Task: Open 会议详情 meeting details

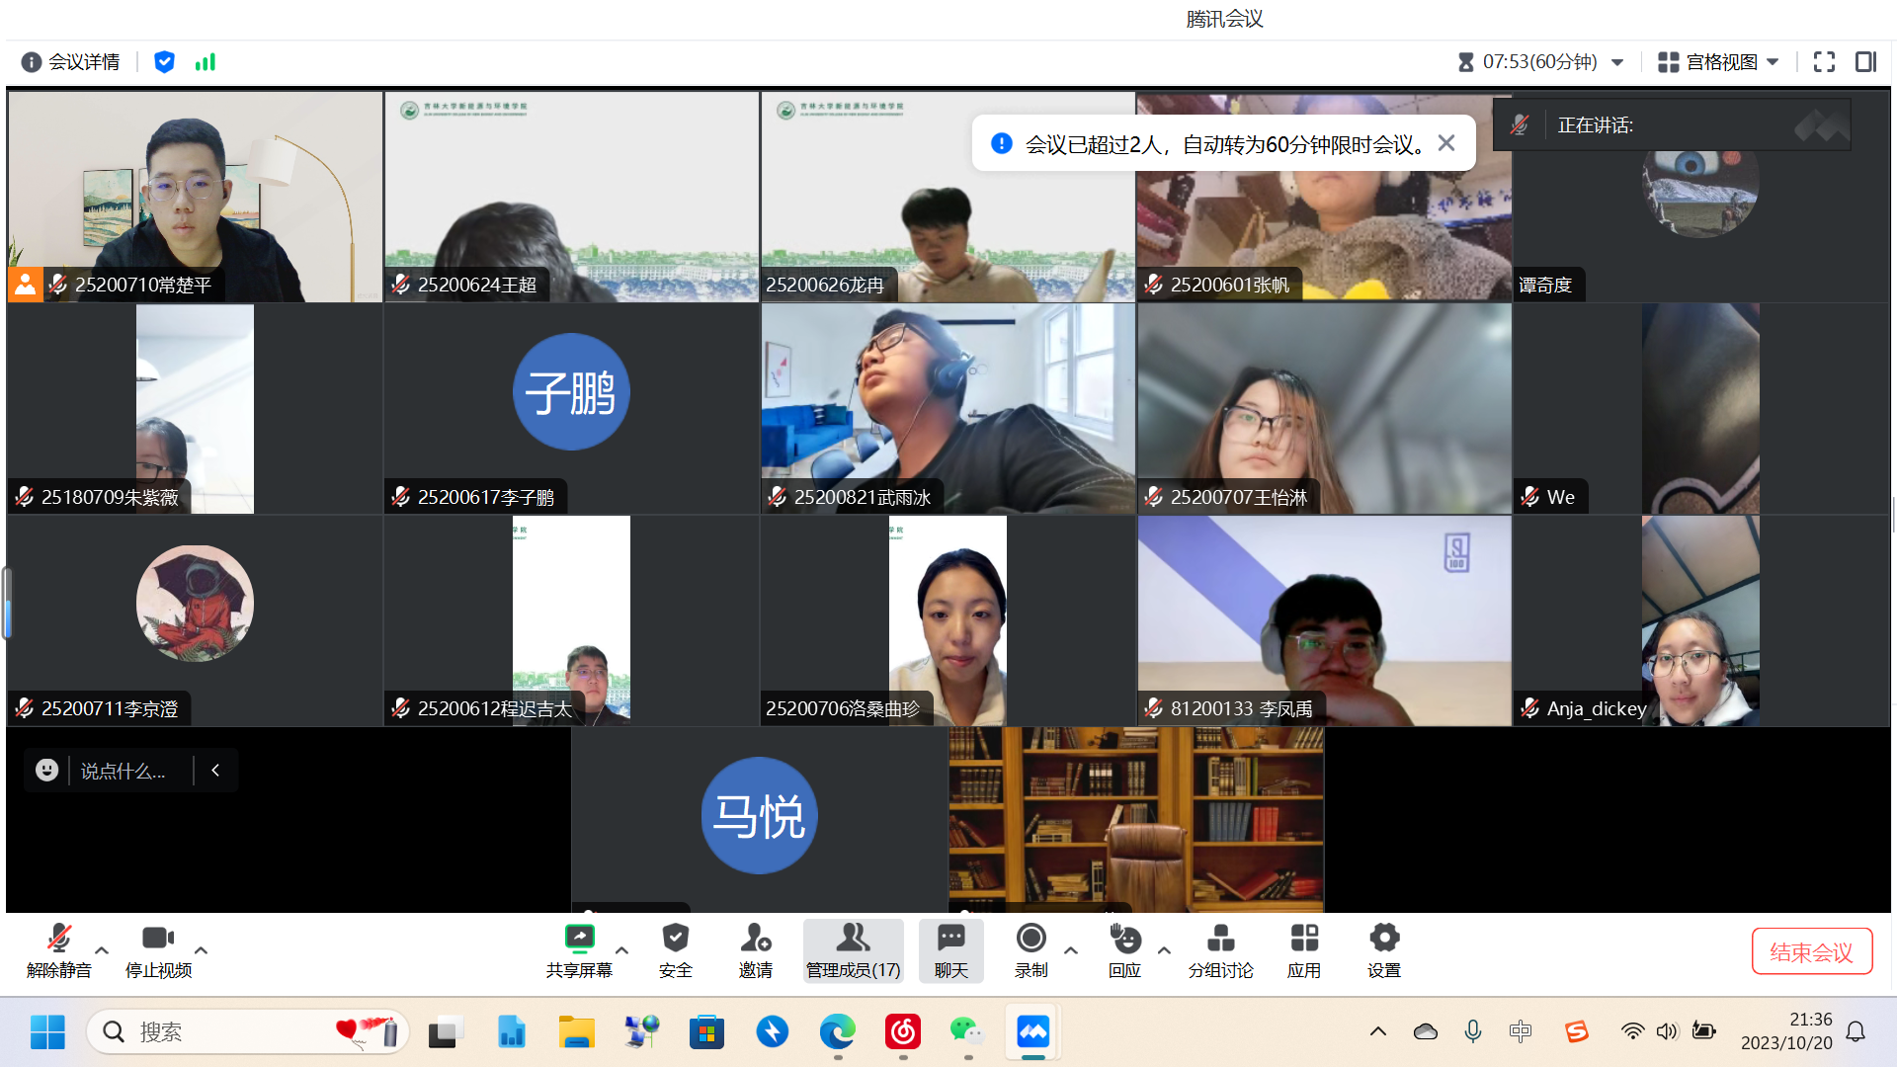Action: [71, 62]
